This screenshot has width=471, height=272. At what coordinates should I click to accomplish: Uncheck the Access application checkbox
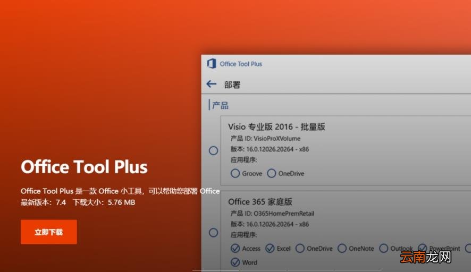click(235, 248)
